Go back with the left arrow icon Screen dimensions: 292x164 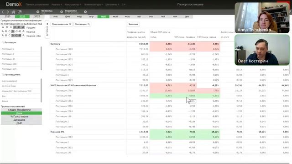tap(3, 12)
